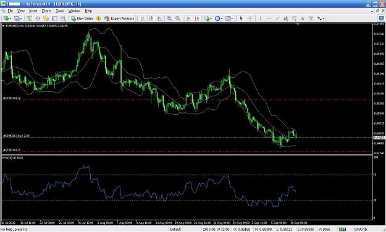Click the Default profile in status bar
Screen dimensions: 386x232
pos(175,230)
